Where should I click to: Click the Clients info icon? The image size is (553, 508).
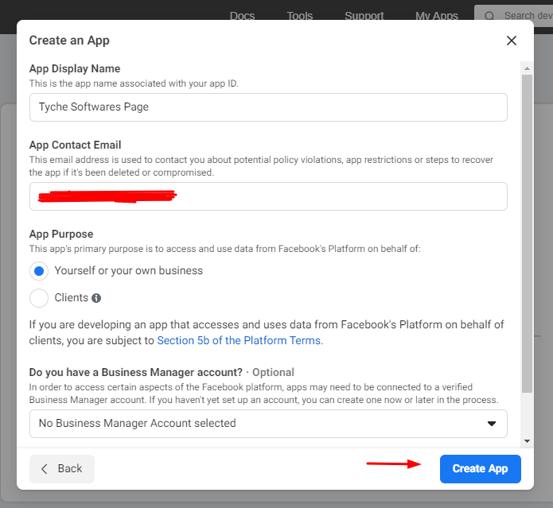point(96,298)
